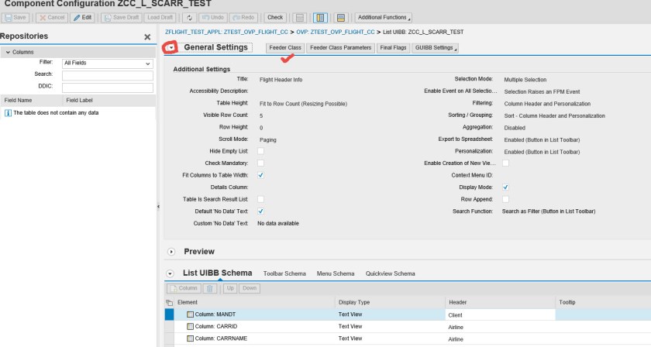The height and width of the screenshot is (347, 651).
Task: Collapse side panel with splitter arrow
Action: point(158,206)
